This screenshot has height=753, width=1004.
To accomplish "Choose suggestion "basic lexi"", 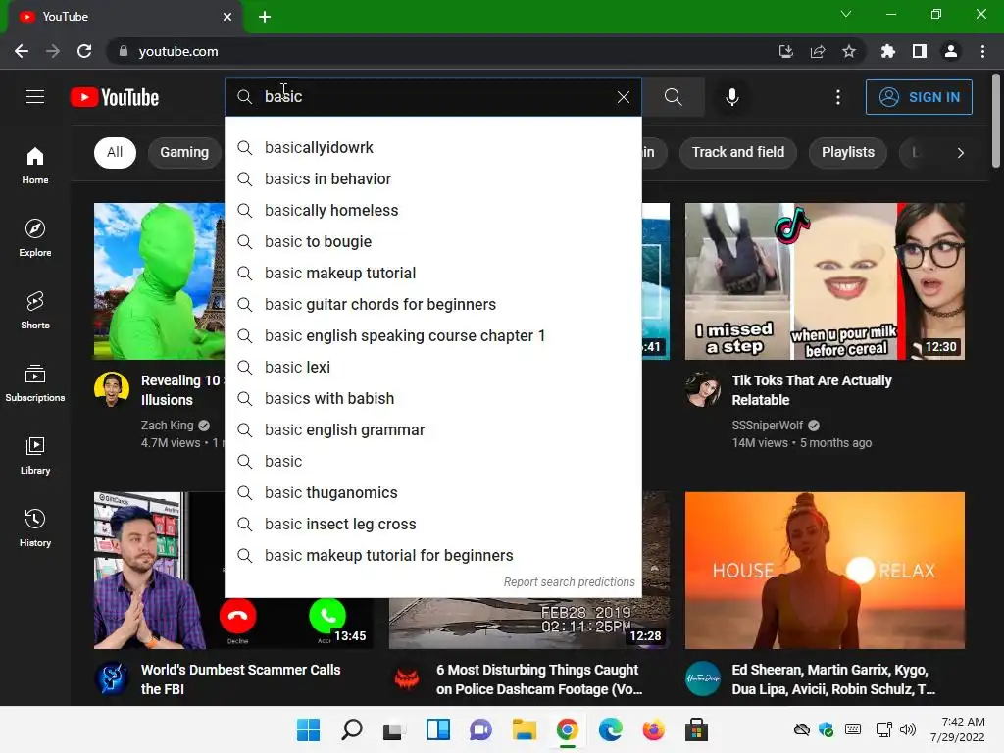I will pos(432,367).
